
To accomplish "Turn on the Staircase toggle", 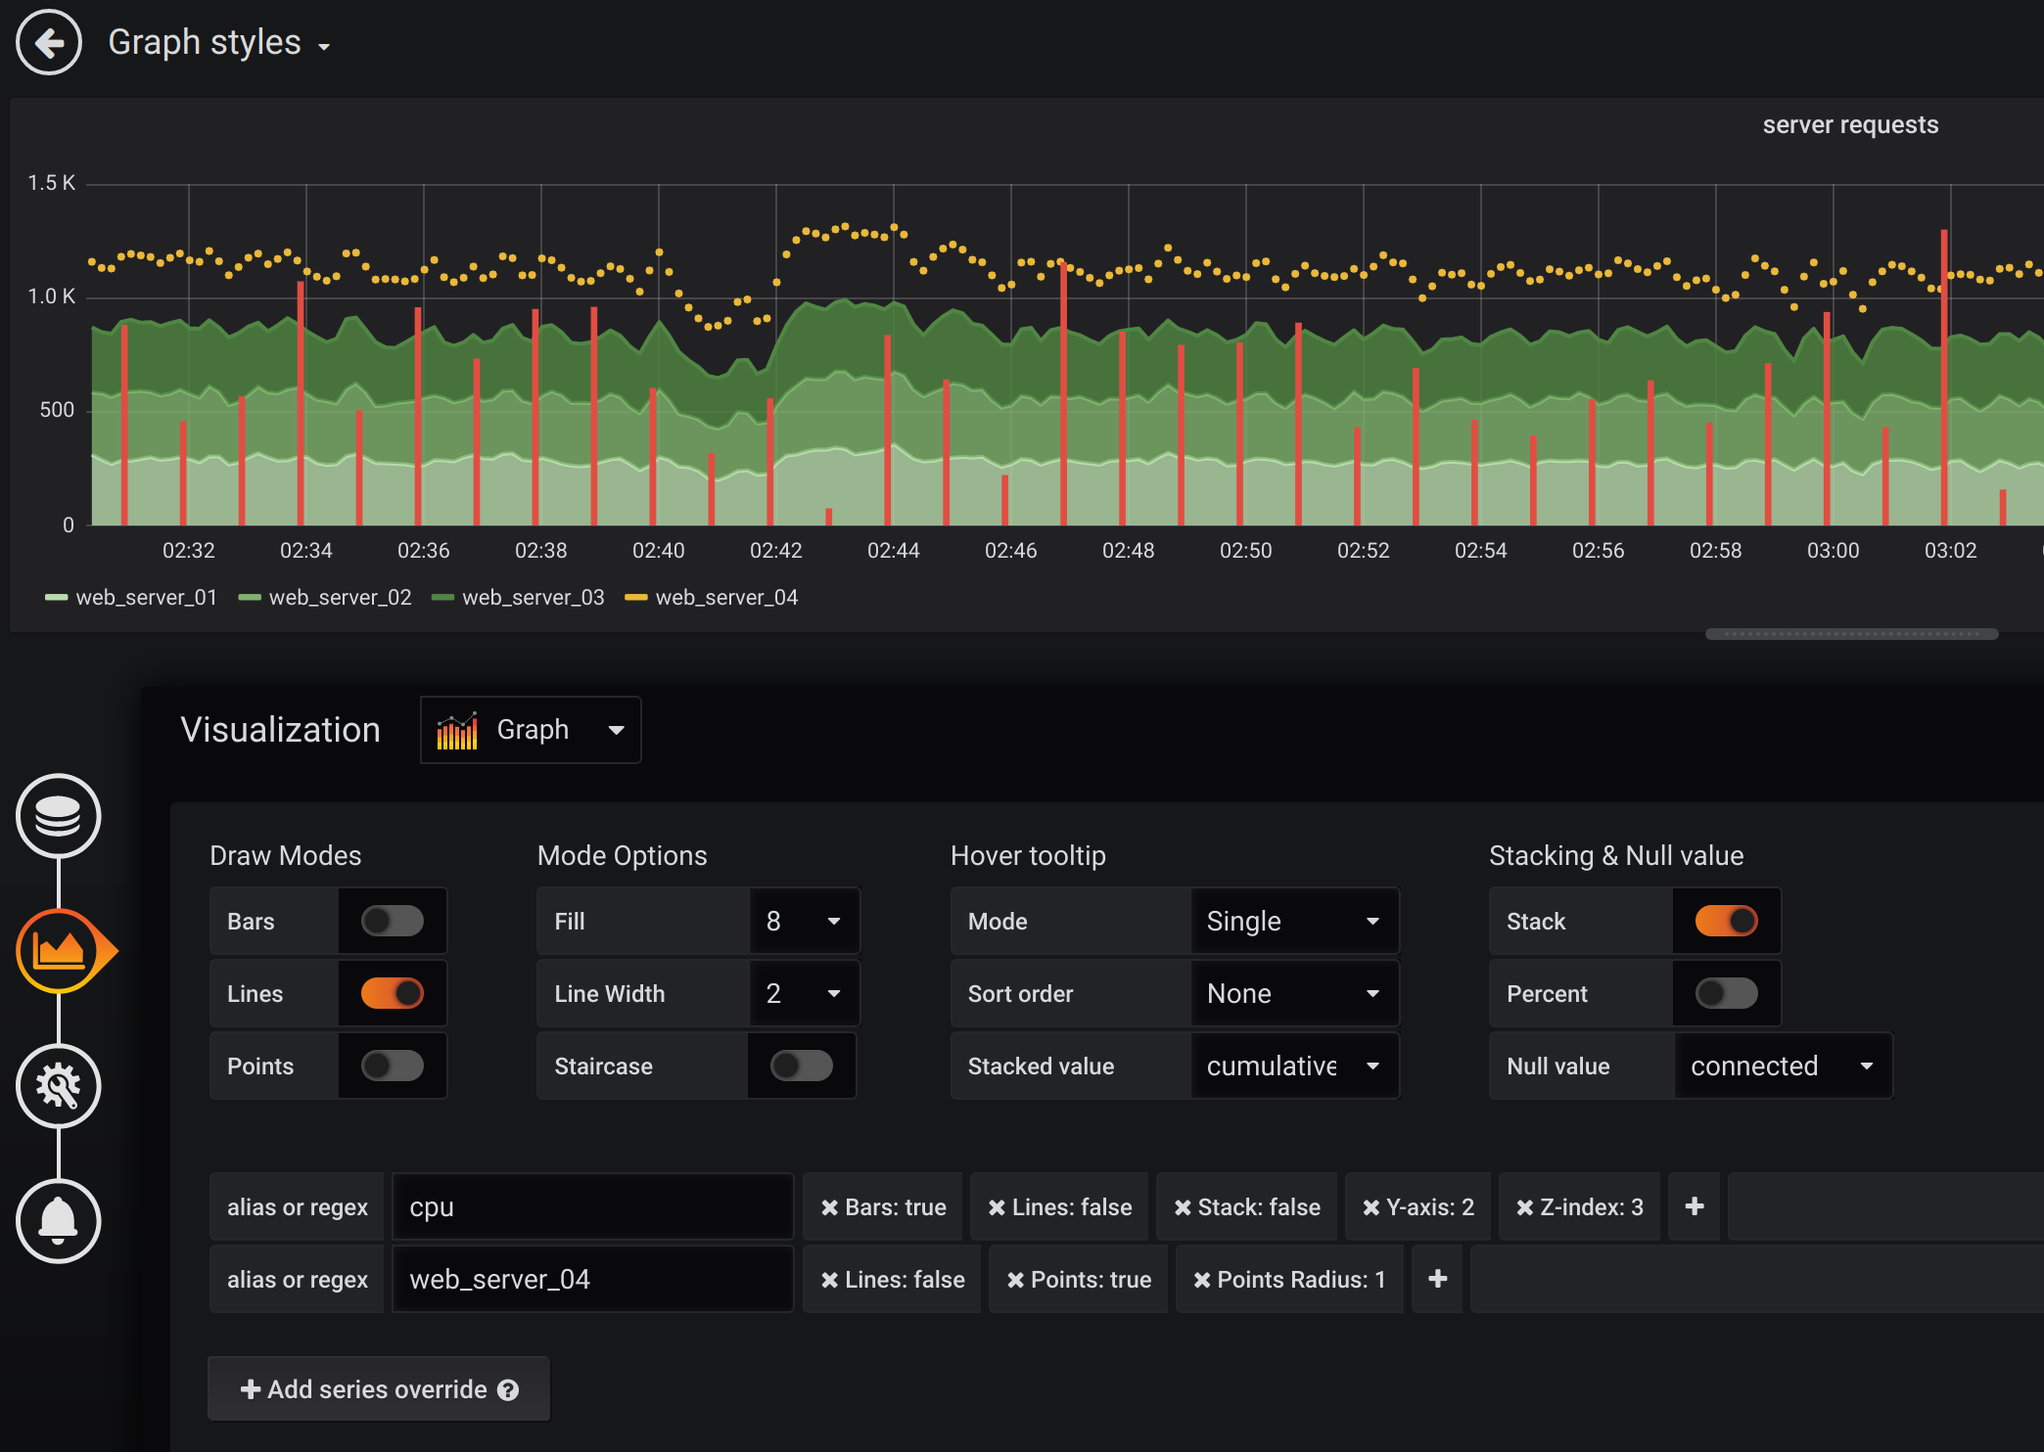I will tap(801, 1066).
